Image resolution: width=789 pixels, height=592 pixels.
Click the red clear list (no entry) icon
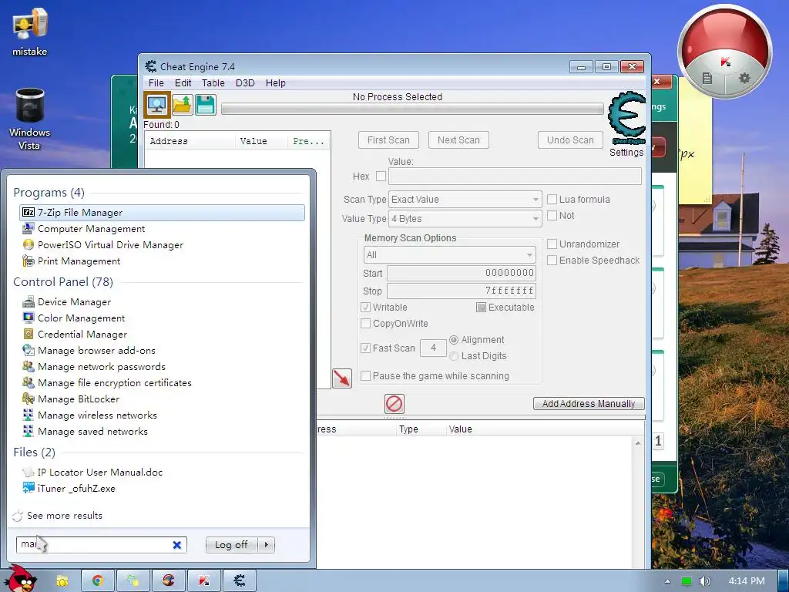[x=394, y=403]
